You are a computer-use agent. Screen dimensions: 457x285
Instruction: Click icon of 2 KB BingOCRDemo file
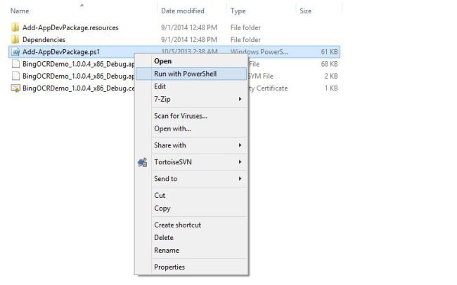(x=15, y=76)
